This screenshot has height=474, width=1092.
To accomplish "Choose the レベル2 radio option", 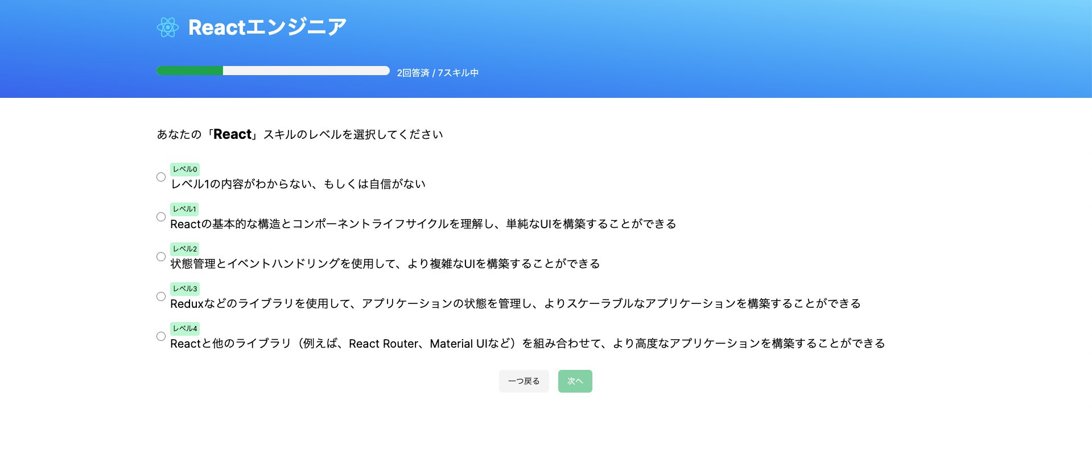I will 161,257.
